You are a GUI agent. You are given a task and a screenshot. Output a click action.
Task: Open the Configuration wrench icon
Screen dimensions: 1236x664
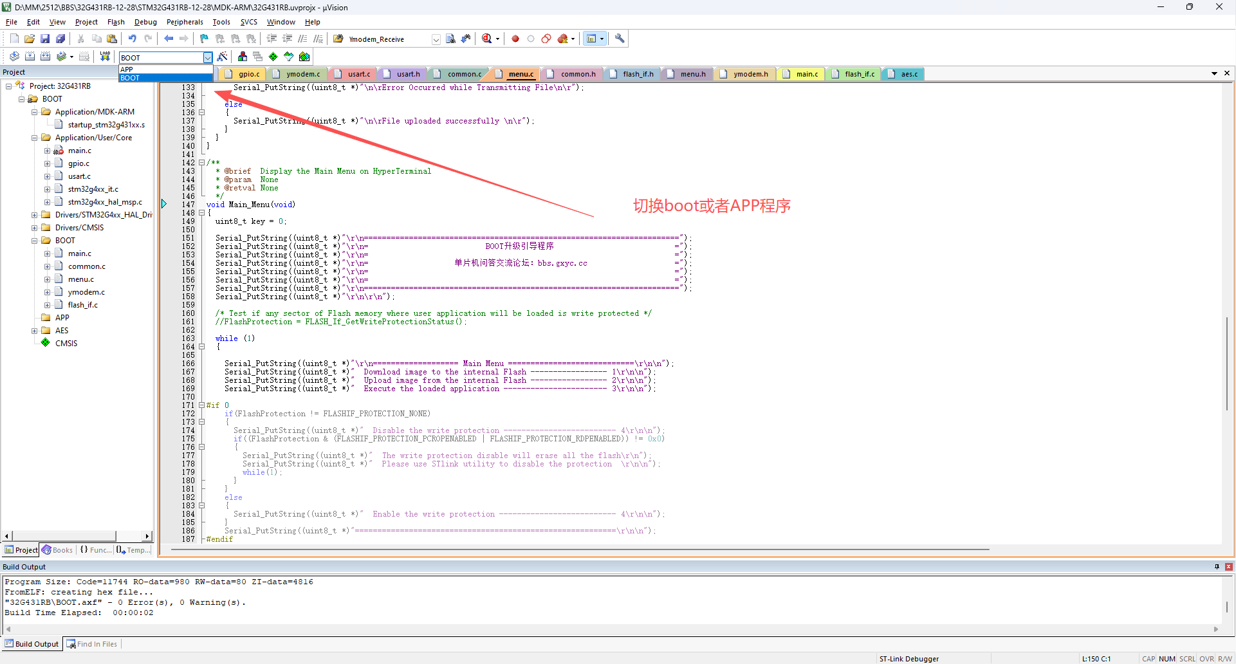tap(620, 39)
